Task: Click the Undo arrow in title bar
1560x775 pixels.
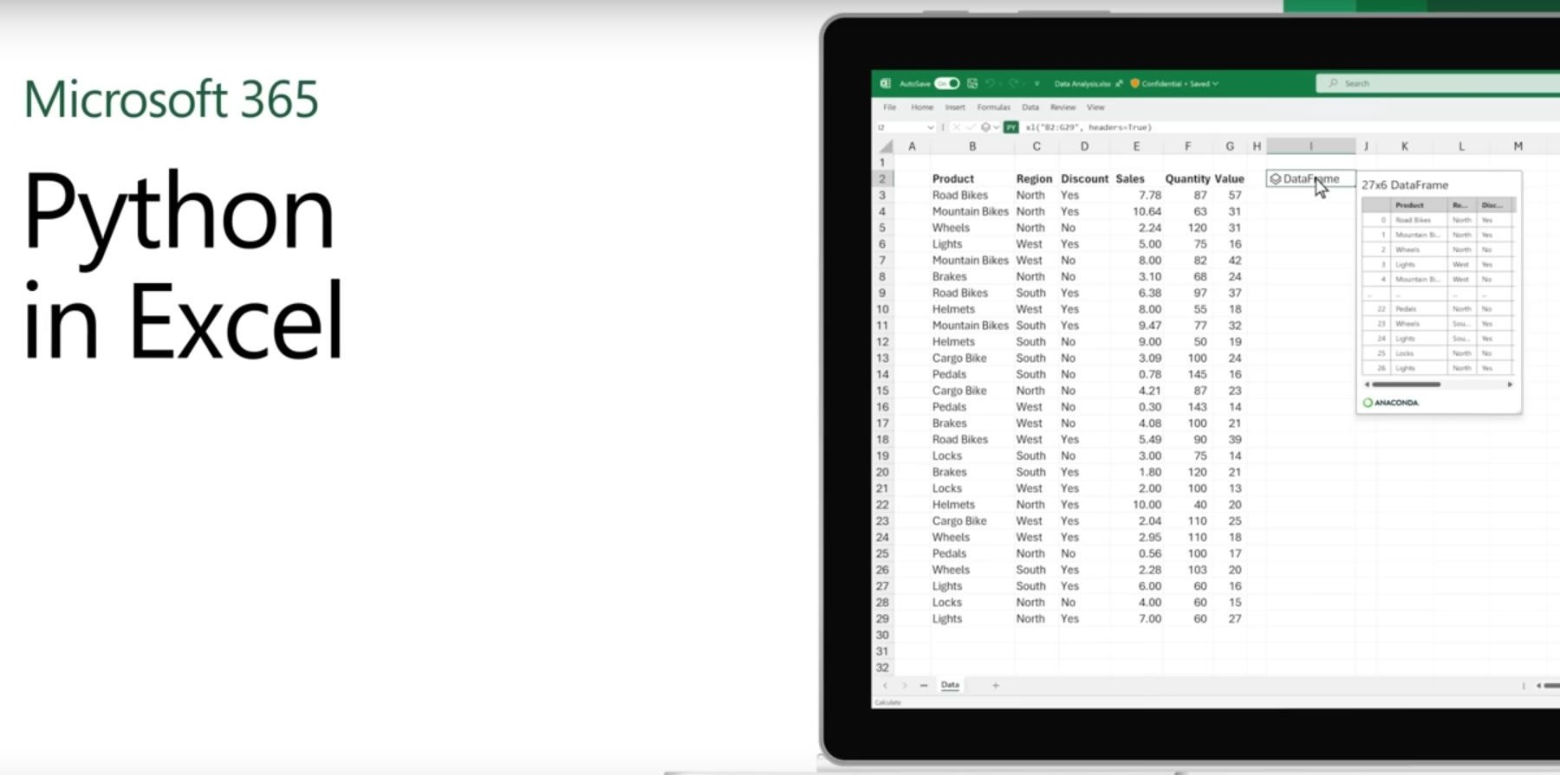Action: (x=990, y=83)
